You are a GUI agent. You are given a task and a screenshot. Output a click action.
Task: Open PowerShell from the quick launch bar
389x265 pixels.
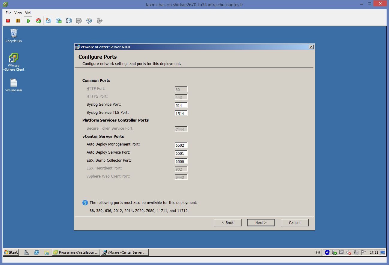(x=37, y=252)
